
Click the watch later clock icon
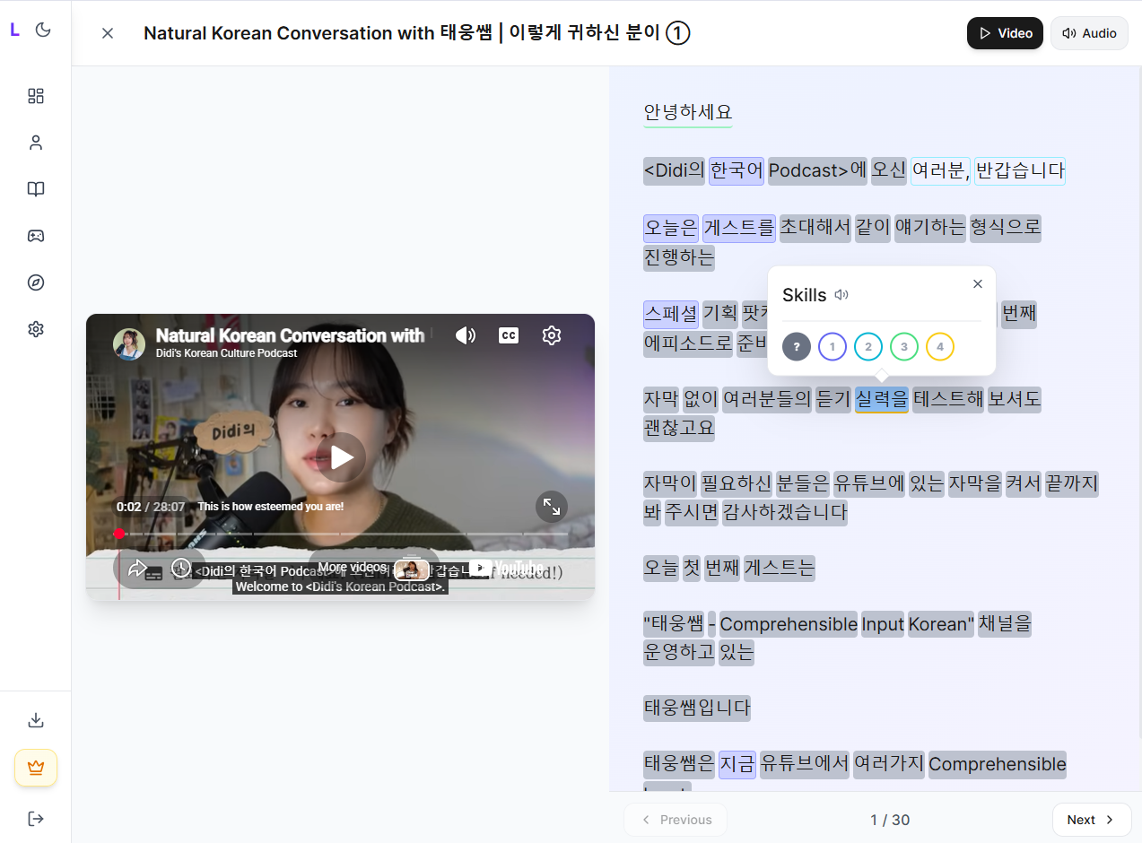tap(181, 568)
